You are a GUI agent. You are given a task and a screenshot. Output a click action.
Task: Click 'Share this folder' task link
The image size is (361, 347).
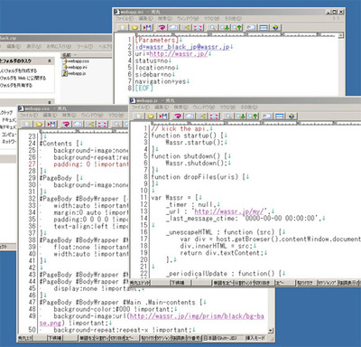(x=16, y=85)
